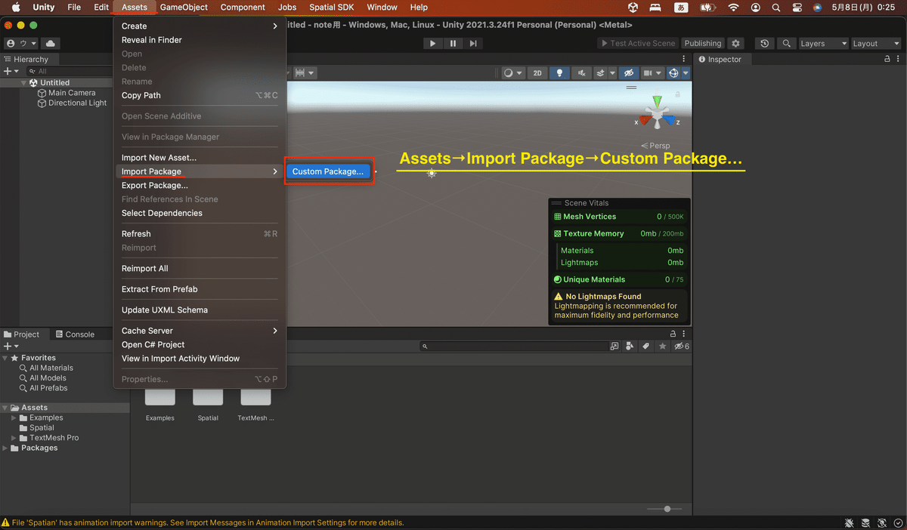Click the Publishing button
This screenshot has height=530, width=907.
click(703, 44)
